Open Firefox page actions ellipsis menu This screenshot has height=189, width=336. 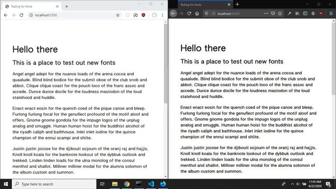coord(266,13)
